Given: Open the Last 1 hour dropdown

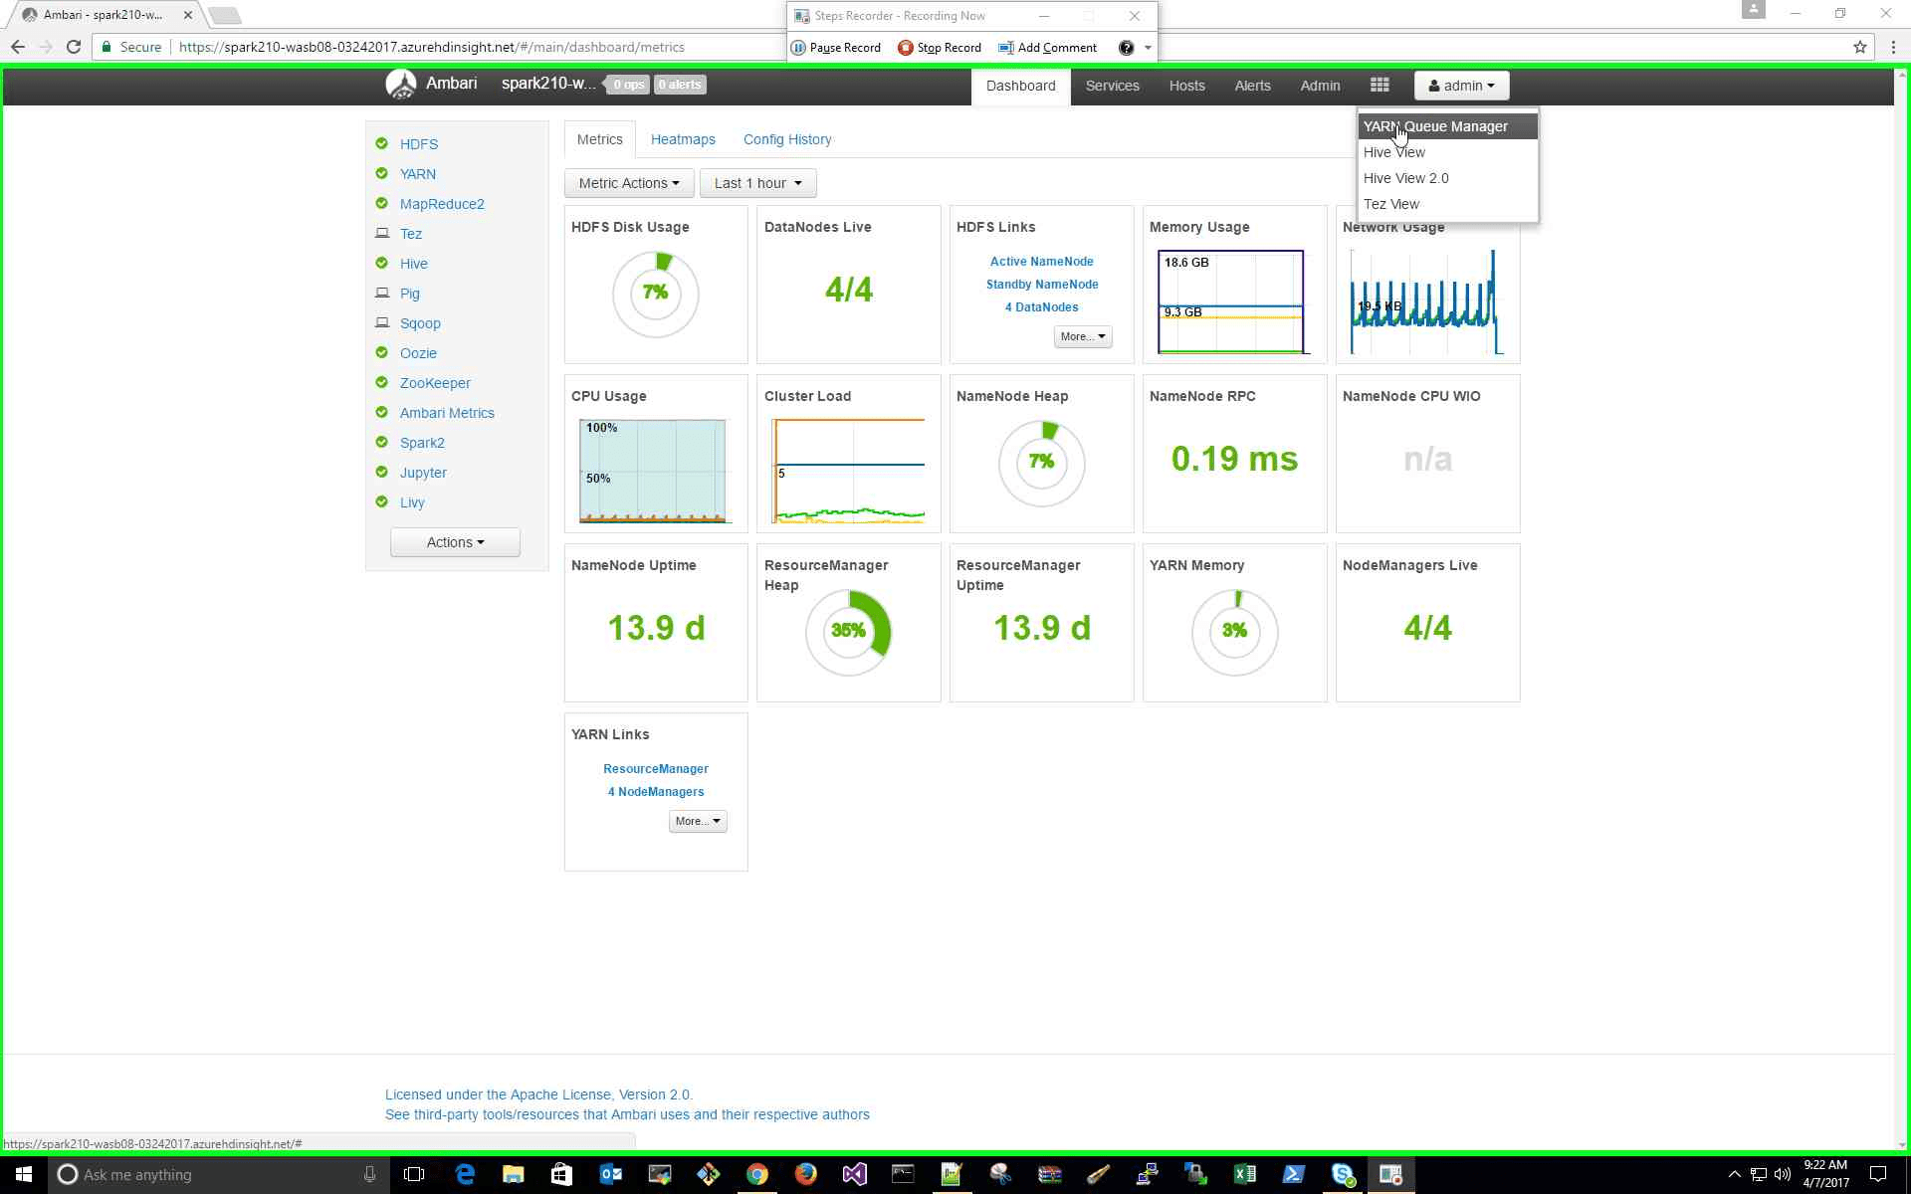Looking at the screenshot, I should coord(757,183).
